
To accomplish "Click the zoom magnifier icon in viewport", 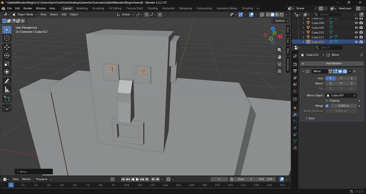I will tap(279, 50).
